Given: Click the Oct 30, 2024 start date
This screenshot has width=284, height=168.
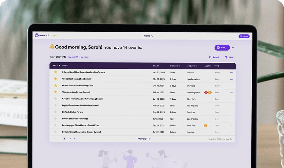Looking at the screenshot, I should coord(159,72).
